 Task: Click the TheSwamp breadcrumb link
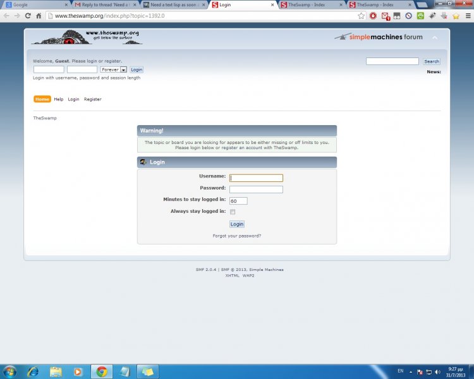[x=45, y=118]
